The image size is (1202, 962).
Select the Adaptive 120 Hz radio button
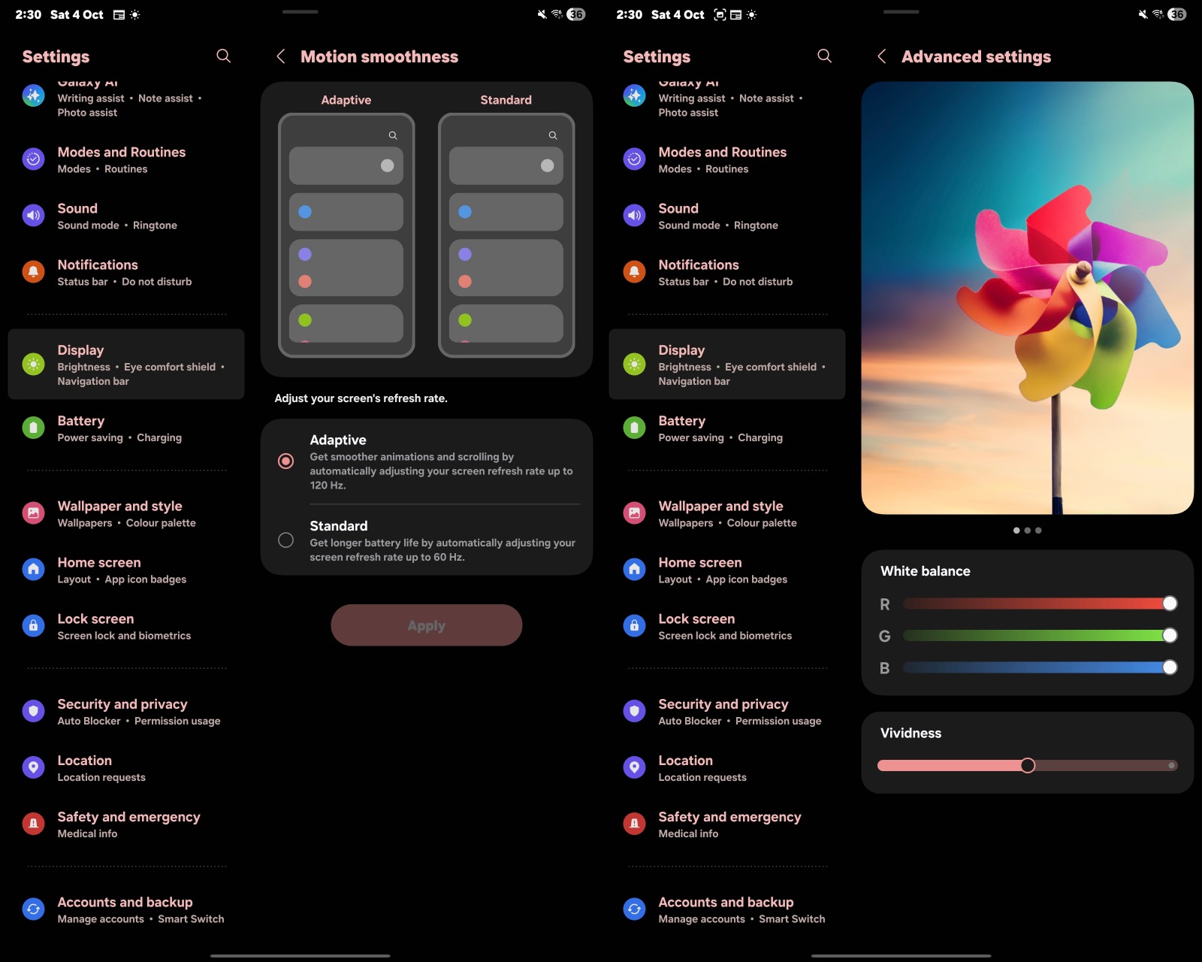[285, 461]
